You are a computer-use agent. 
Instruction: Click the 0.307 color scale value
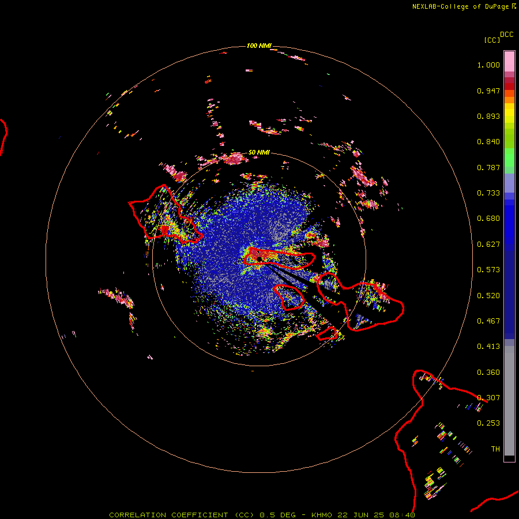[x=488, y=398]
